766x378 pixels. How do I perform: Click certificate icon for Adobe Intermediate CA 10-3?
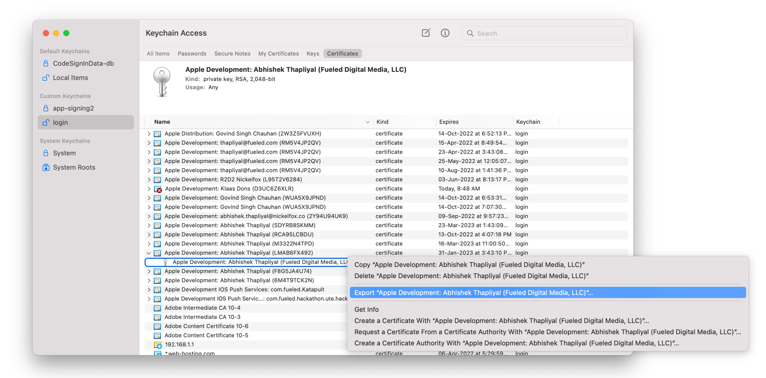pyautogui.click(x=157, y=317)
